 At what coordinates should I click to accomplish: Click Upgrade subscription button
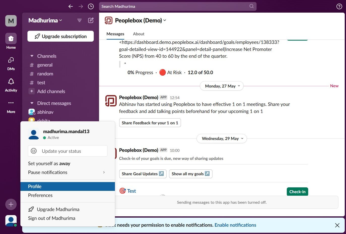60,36
